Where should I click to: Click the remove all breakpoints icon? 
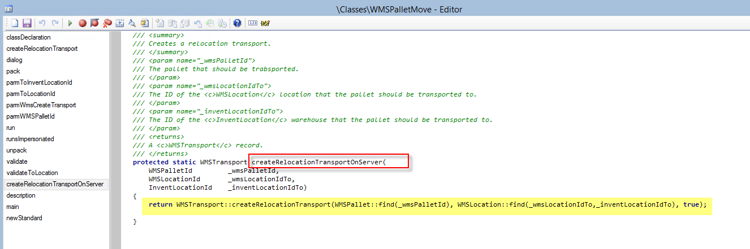107,23
